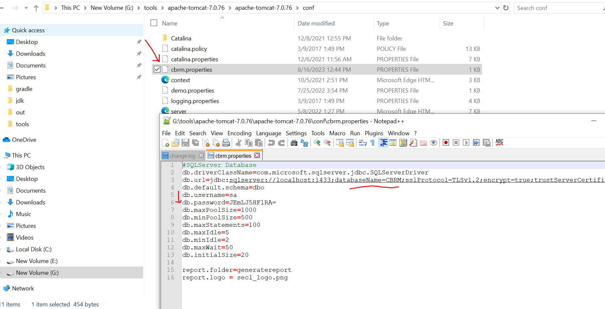Close the current document via toolbar icon
This screenshot has height=309, width=605.
tap(206, 143)
